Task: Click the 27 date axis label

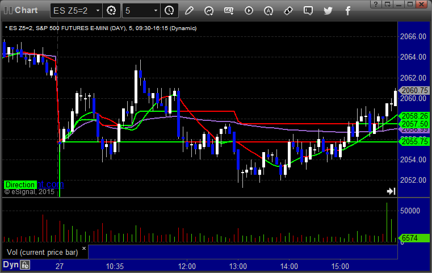Action: click(60, 266)
